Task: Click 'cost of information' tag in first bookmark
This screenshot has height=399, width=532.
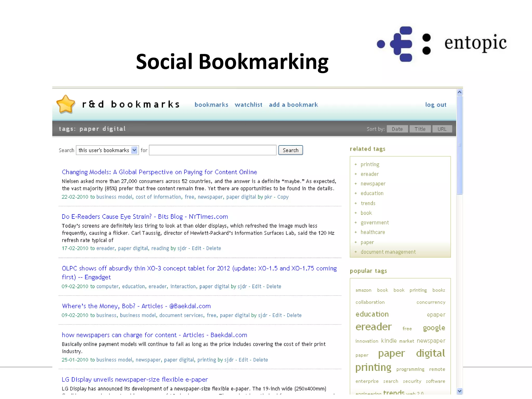Action: coord(158,197)
